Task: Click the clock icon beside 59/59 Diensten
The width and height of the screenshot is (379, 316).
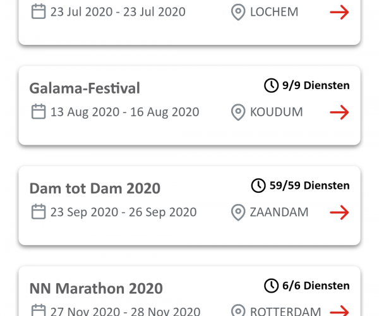Action: (x=258, y=185)
